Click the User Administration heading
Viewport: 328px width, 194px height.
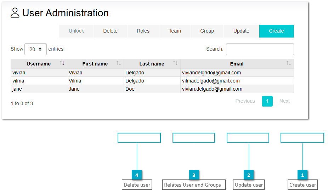[x=66, y=13]
